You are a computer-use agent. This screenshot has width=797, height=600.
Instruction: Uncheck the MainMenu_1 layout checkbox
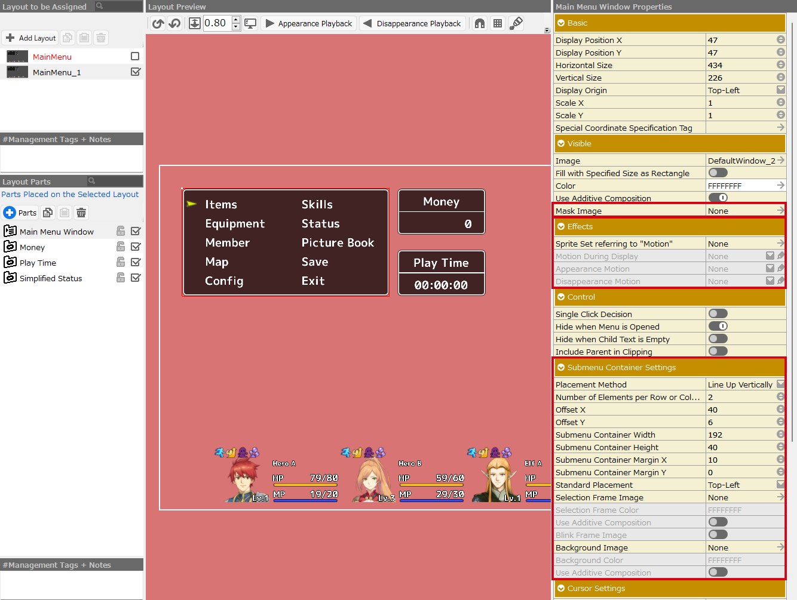(x=136, y=72)
